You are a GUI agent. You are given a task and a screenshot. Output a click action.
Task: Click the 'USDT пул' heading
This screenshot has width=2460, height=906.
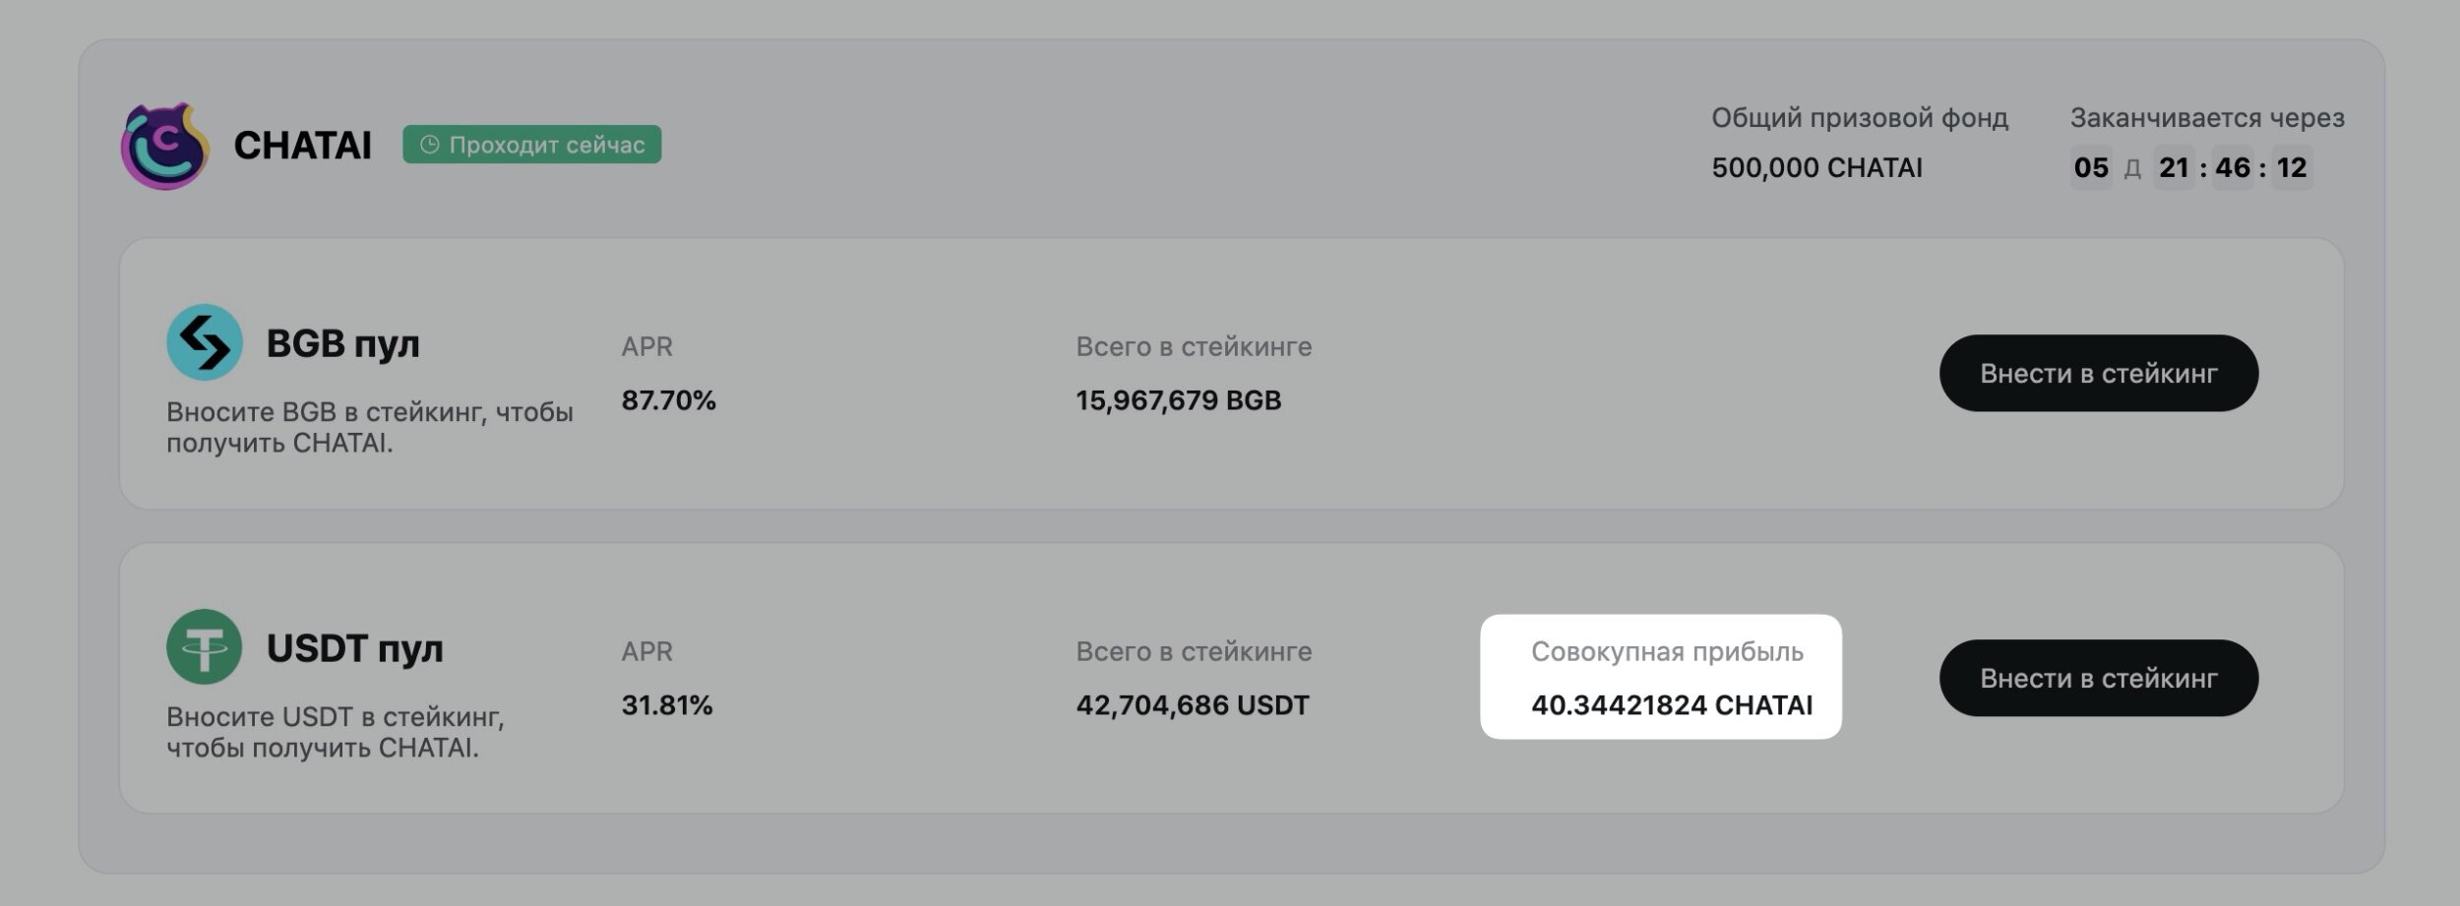(355, 648)
